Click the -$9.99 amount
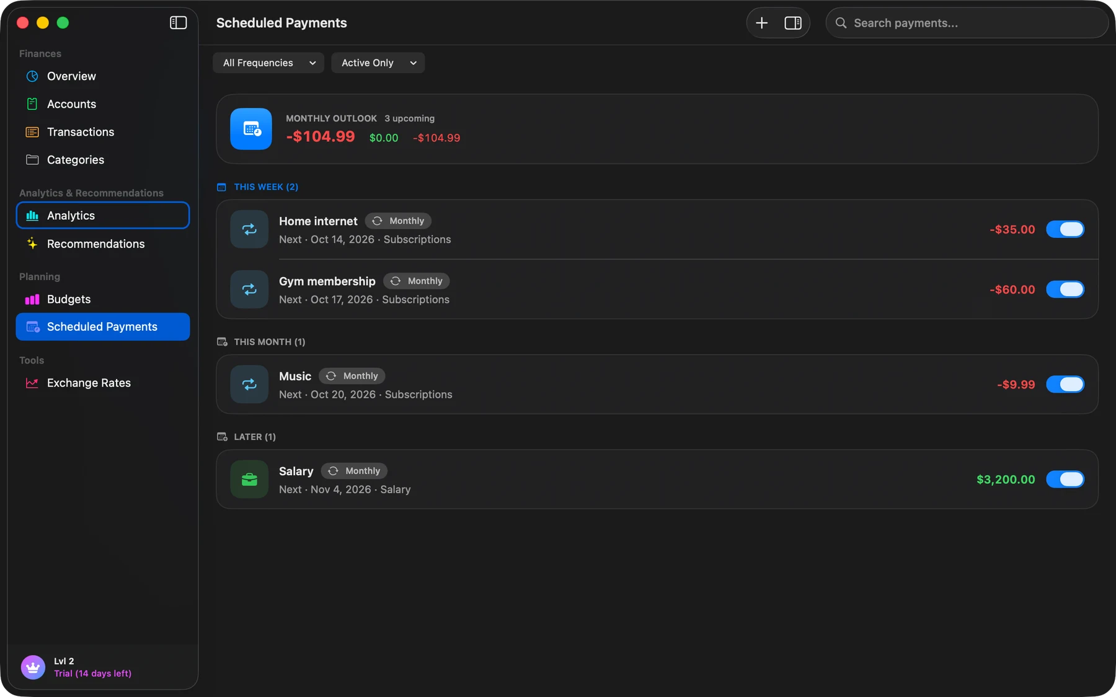This screenshot has width=1116, height=697. [x=1016, y=384]
